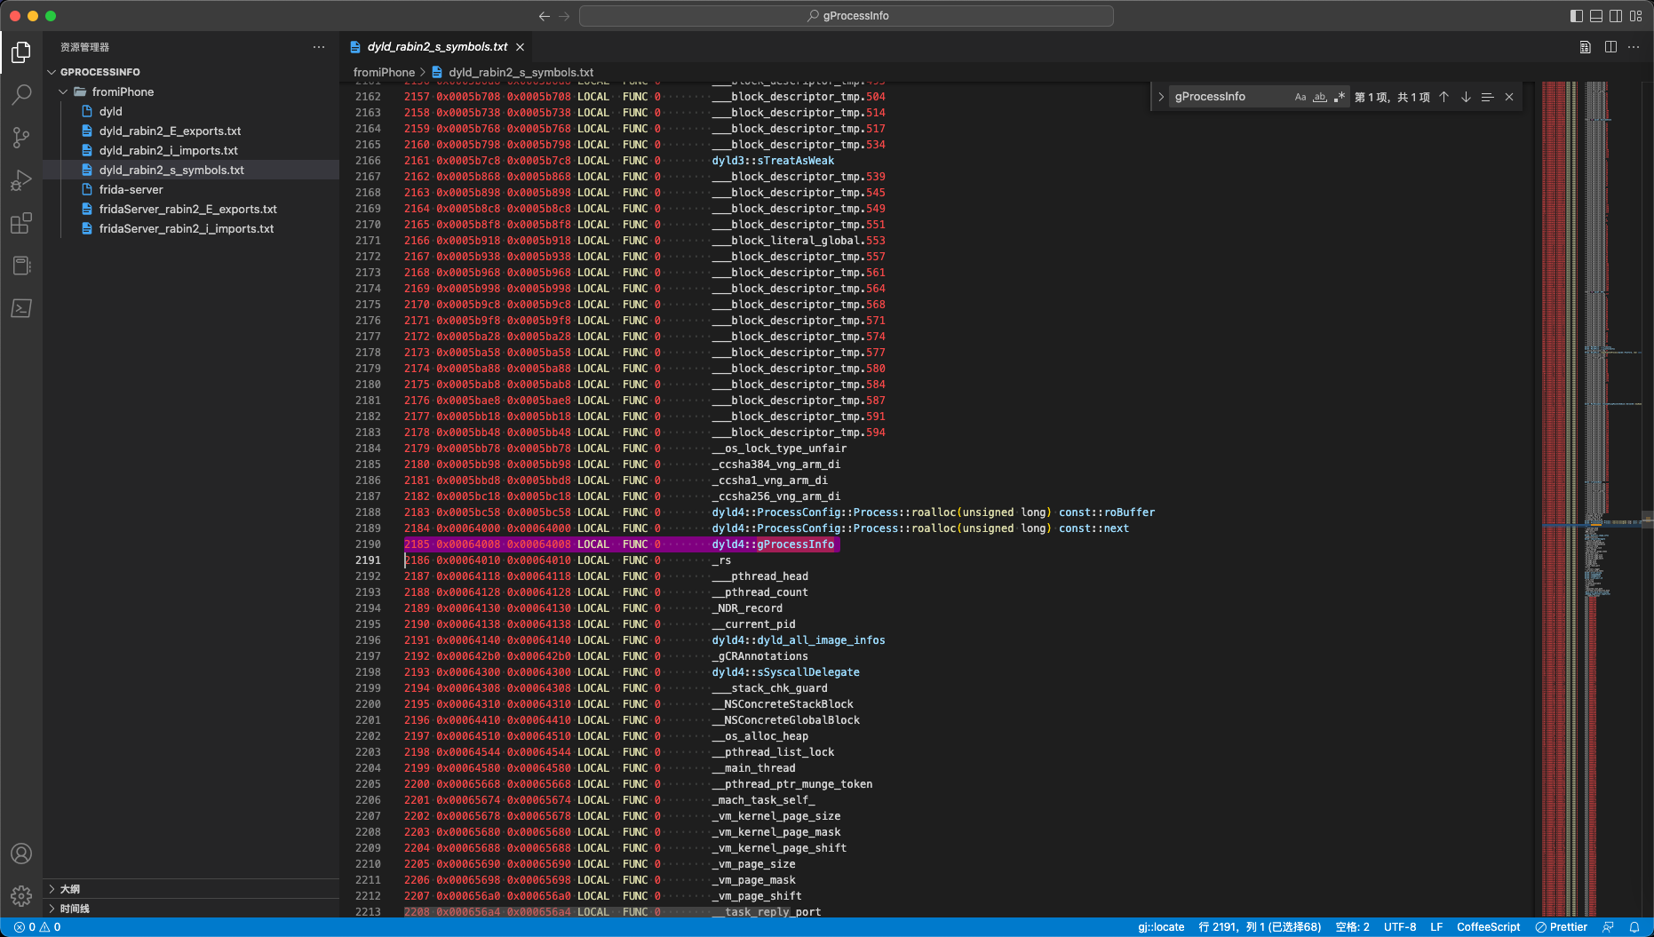Click the CoffeeScript language mode button
The image size is (1654, 937).
(1488, 926)
